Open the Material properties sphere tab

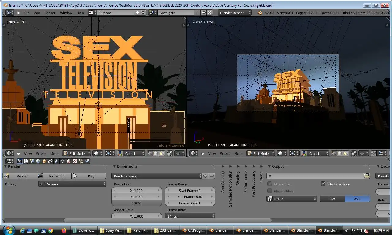coord(69,161)
